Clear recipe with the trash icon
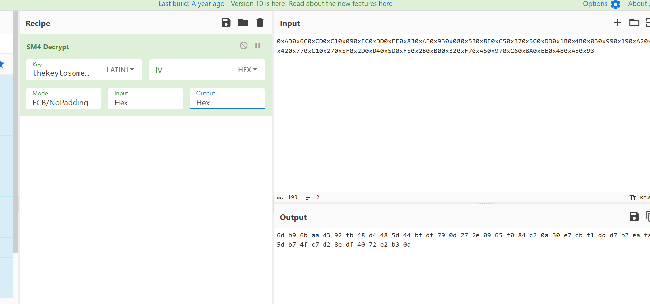This screenshot has width=650, height=304. (260, 23)
